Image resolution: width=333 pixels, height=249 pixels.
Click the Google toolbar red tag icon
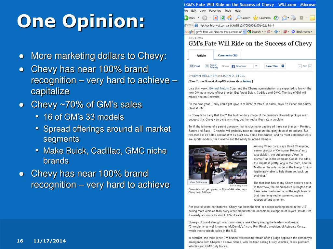click(269, 31)
